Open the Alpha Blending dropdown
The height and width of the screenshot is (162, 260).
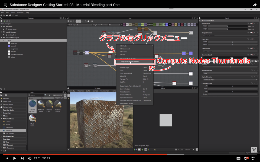pyautogui.click(x=230, y=80)
